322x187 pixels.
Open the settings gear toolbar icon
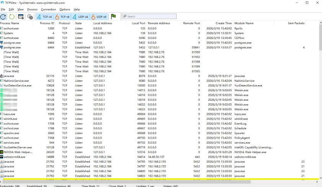[30, 16]
